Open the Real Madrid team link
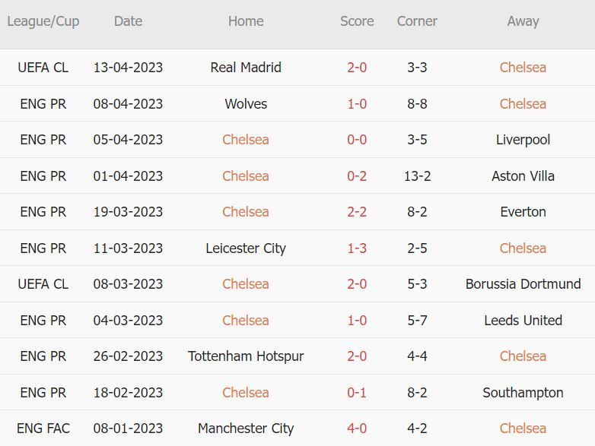 (246, 68)
